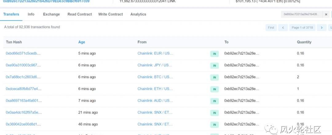Switch to the Info tab
Viewport: 332px width, 135px height.
tap(31, 14)
